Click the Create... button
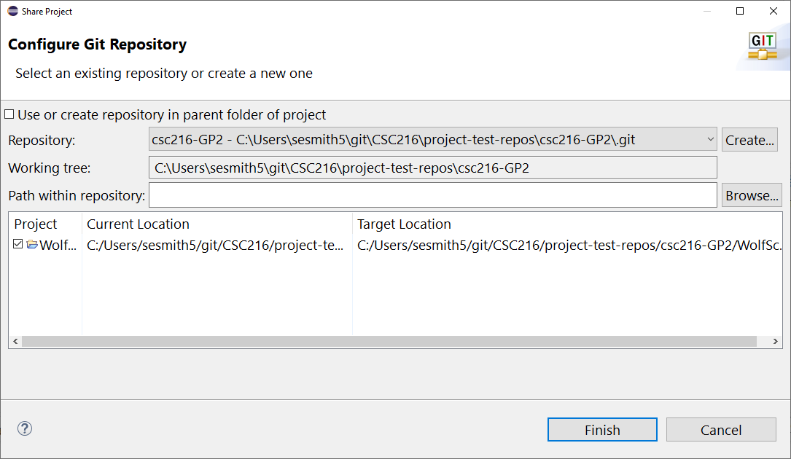 point(749,140)
